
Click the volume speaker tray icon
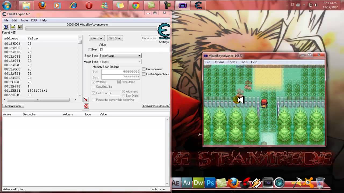pyautogui.click(x=317, y=5)
